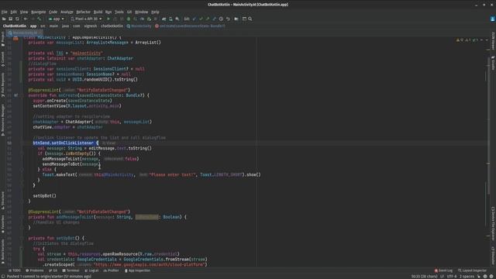The width and height of the screenshot is (496, 279).
Task: Open the Logcat tool window tab
Action: (x=91, y=270)
